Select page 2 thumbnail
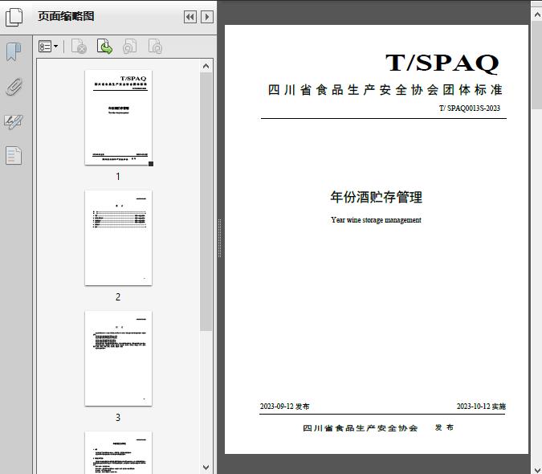Viewport: 542px width, 474px height. (x=118, y=238)
